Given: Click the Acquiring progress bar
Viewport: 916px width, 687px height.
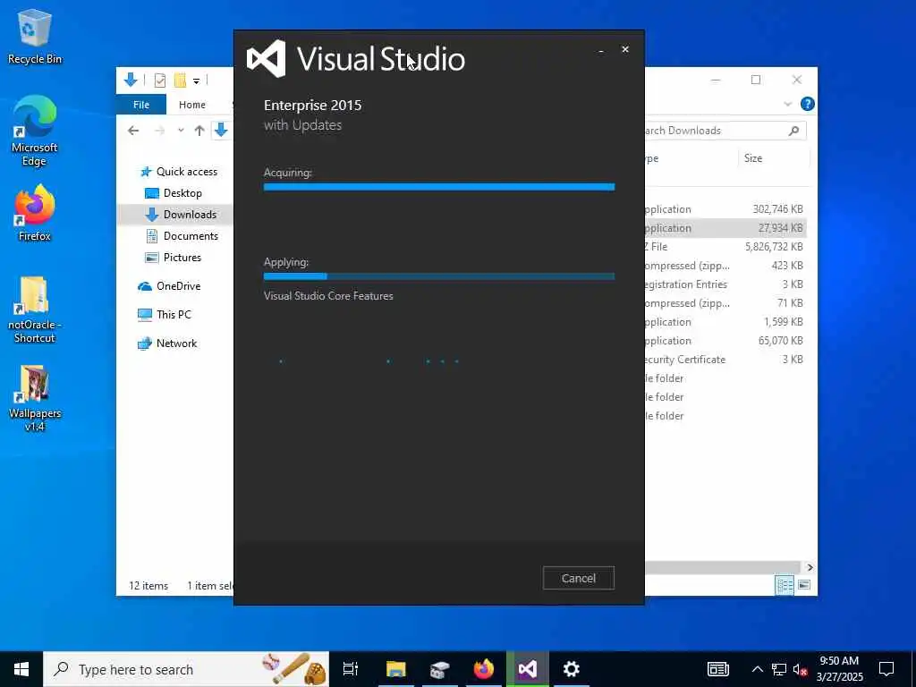Looking at the screenshot, I should 438,187.
